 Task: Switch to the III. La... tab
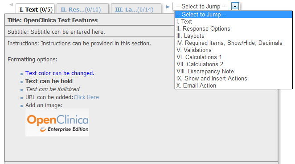[x=136, y=9]
